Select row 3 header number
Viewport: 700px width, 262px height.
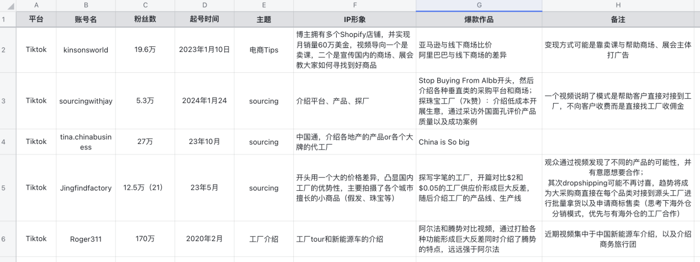coord(4,101)
